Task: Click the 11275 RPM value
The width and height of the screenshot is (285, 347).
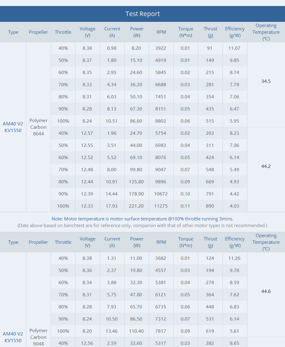Action: (161, 206)
